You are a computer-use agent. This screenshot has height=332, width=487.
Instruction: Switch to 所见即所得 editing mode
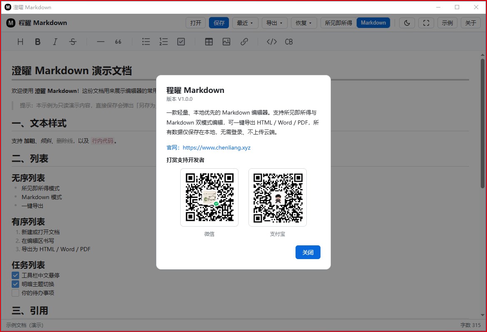tap(338, 22)
